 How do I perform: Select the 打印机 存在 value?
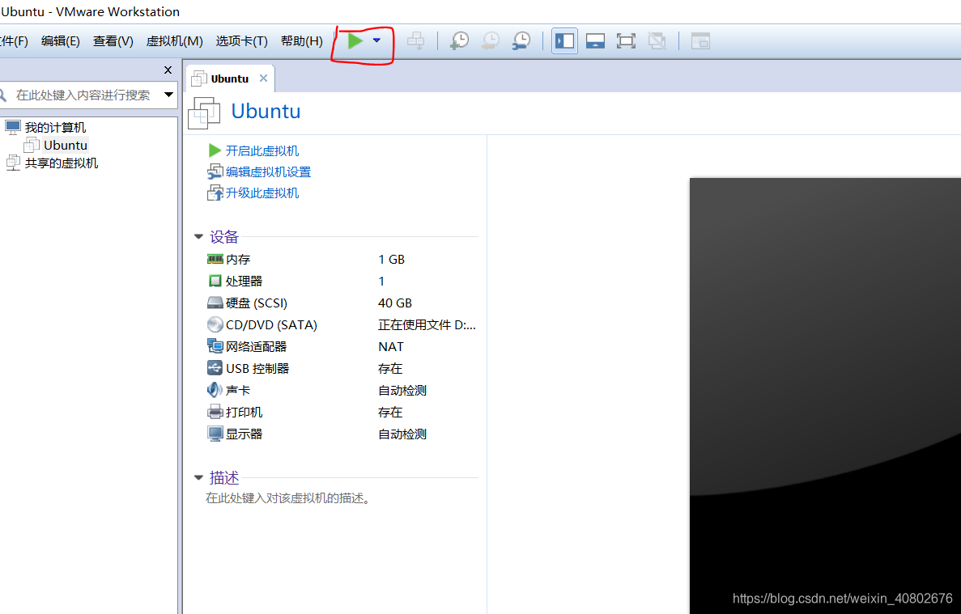[390, 412]
